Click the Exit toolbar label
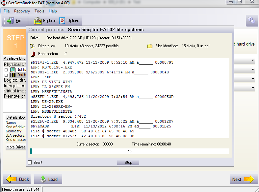 point(18,21)
